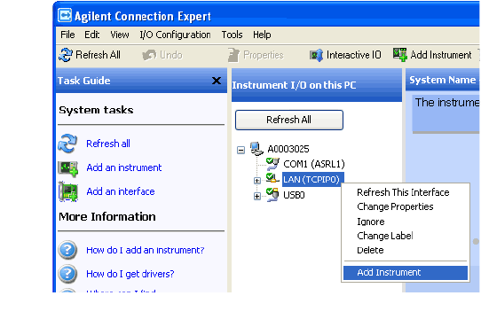Click the Properties toolbar label
The image size is (481, 319).
pyautogui.click(x=264, y=55)
